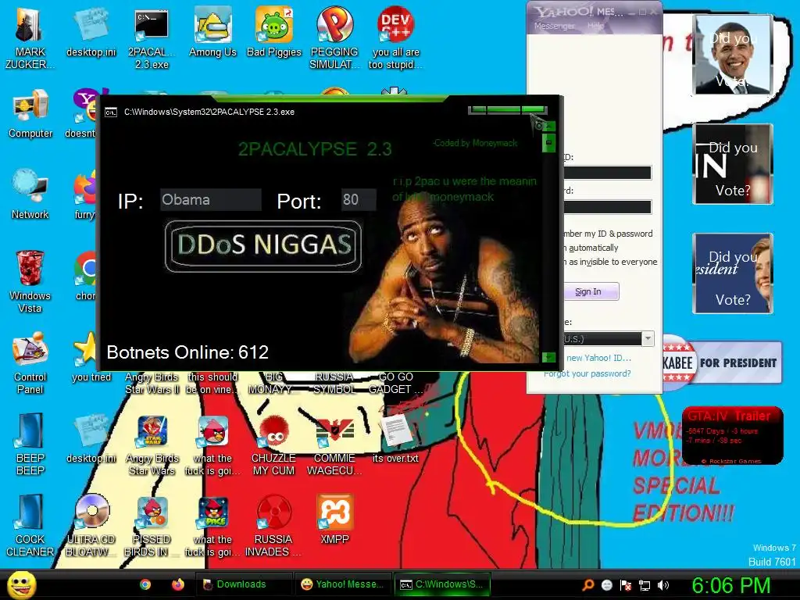Click the KABEE FOR PRESIDENT gadget

721,362
